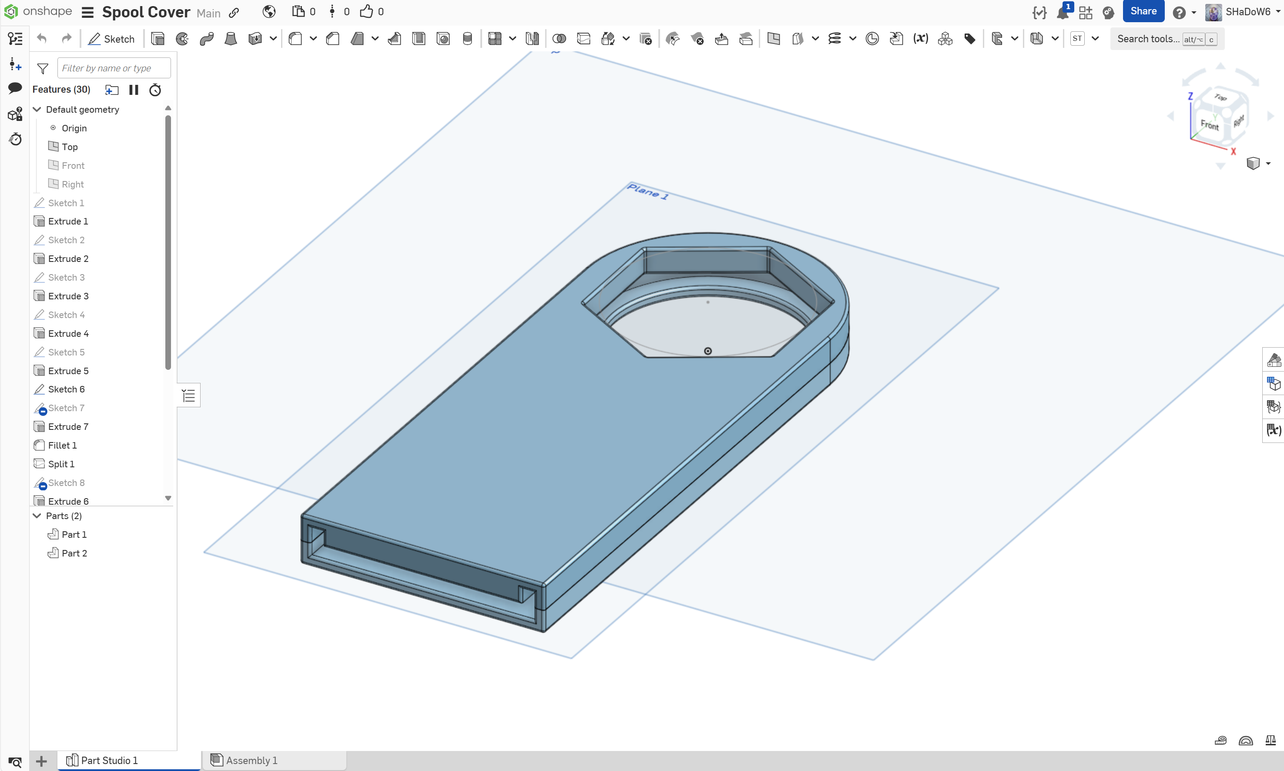This screenshot has height=771, width=1284.
Task: Click the Undo arrow
Action: [x=42, y=38]
